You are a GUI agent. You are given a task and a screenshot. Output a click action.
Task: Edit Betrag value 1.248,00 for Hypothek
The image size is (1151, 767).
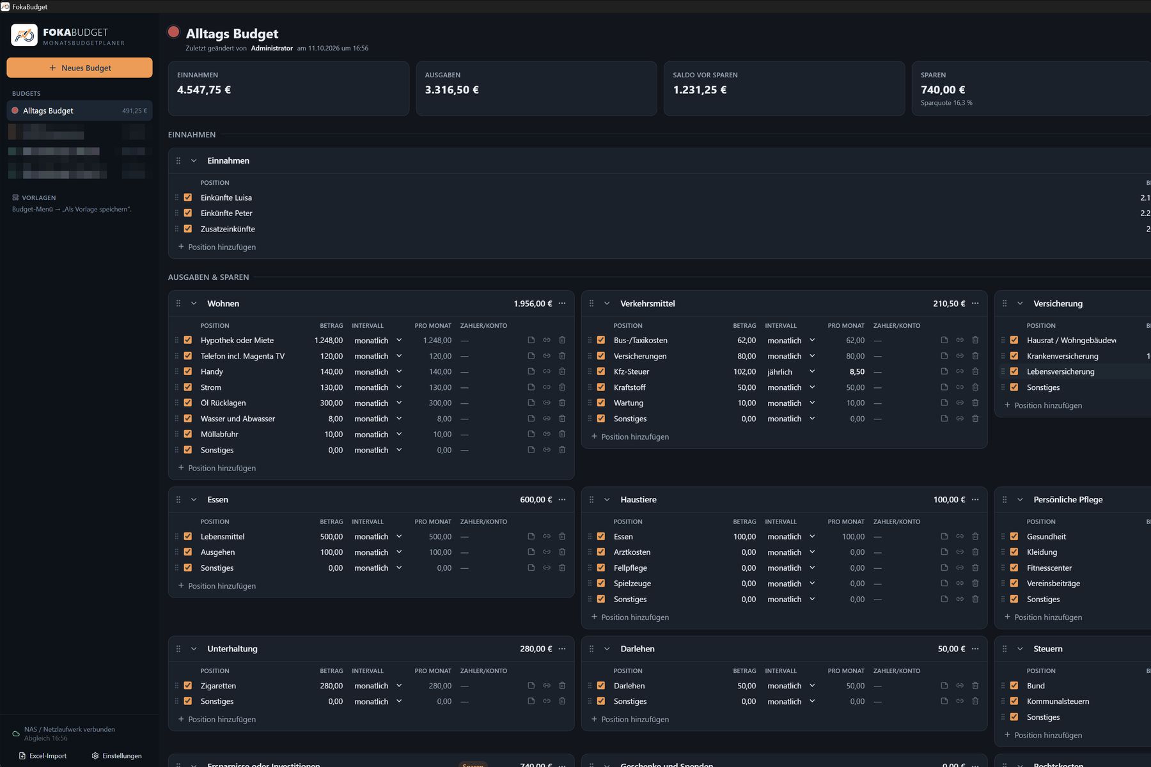(x=328, y=340)
